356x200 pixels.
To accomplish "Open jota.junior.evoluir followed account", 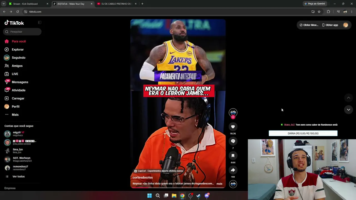I will (20, 142).
